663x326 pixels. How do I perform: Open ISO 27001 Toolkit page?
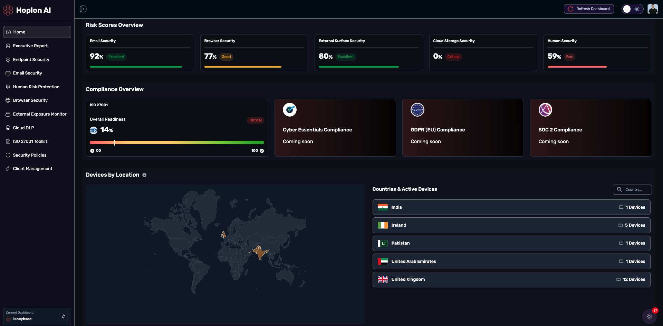(x=30, y=141)
